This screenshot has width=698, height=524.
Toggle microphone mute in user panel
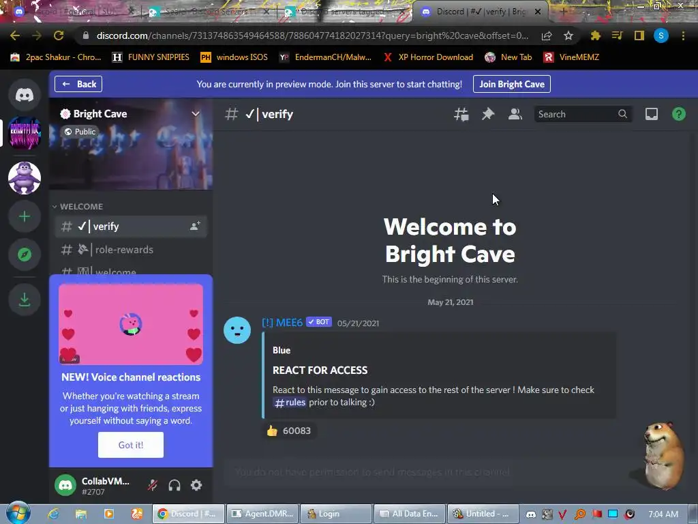click(x=153, y=485)
